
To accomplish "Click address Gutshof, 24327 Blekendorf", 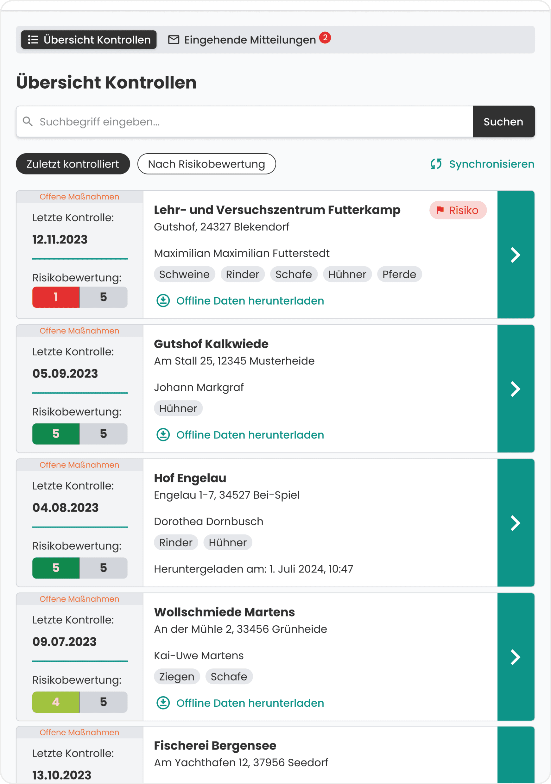I will tap(222, 227).
